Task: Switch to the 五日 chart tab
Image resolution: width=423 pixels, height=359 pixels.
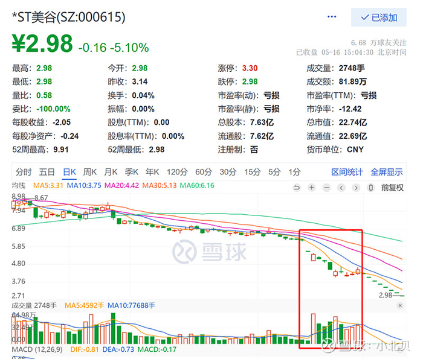Action: tap(47, 172)
